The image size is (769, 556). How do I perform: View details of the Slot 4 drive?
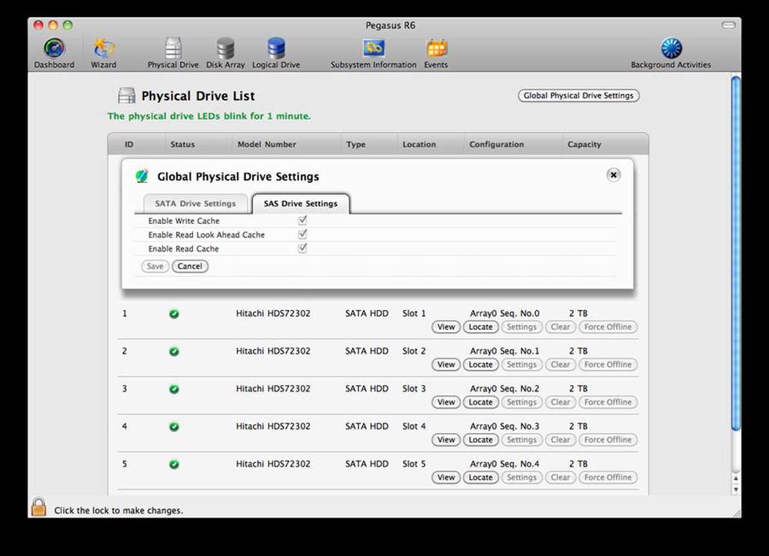(446, 440)
